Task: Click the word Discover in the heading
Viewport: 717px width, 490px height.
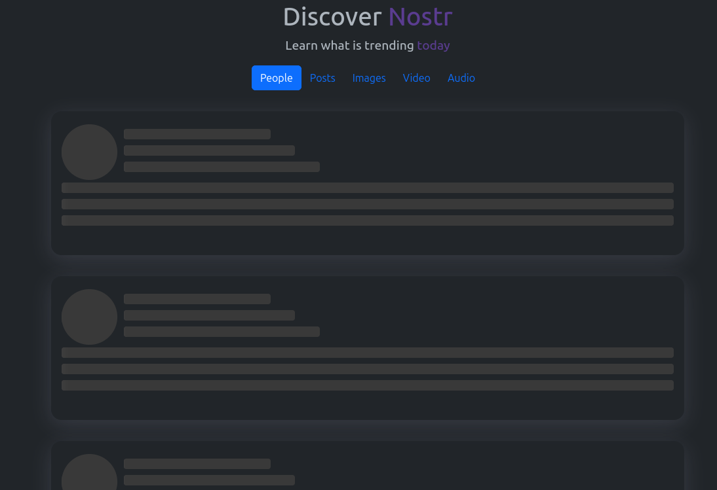Action: pyautogui.click(x=332, y=17)
